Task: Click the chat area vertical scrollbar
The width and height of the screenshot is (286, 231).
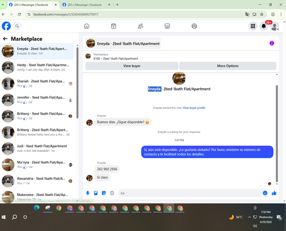Action: [277, 133]
